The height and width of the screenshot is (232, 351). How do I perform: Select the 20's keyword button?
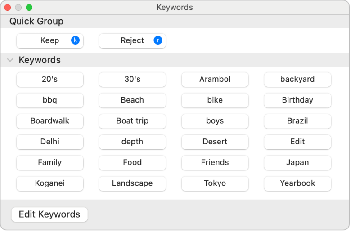[x=49, y=80]
